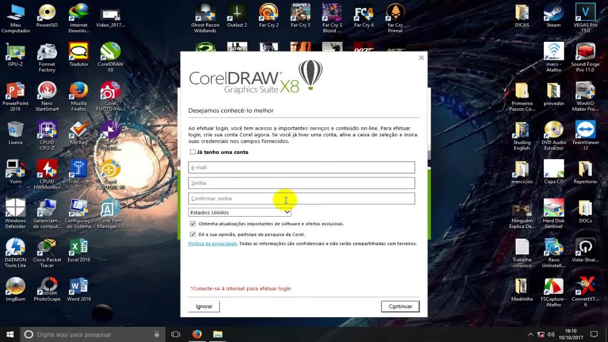
Task: Click the Continuar button
Action: 400,306
